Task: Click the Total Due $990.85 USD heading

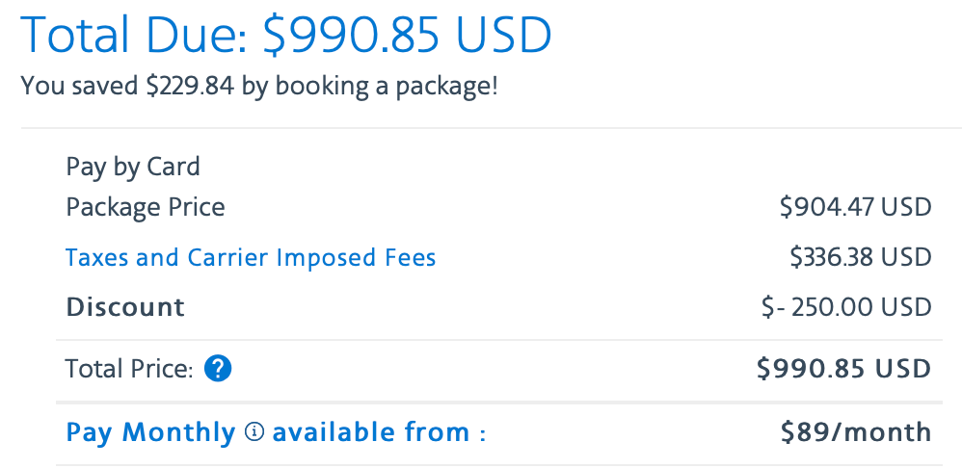Action: coord(286,35)
